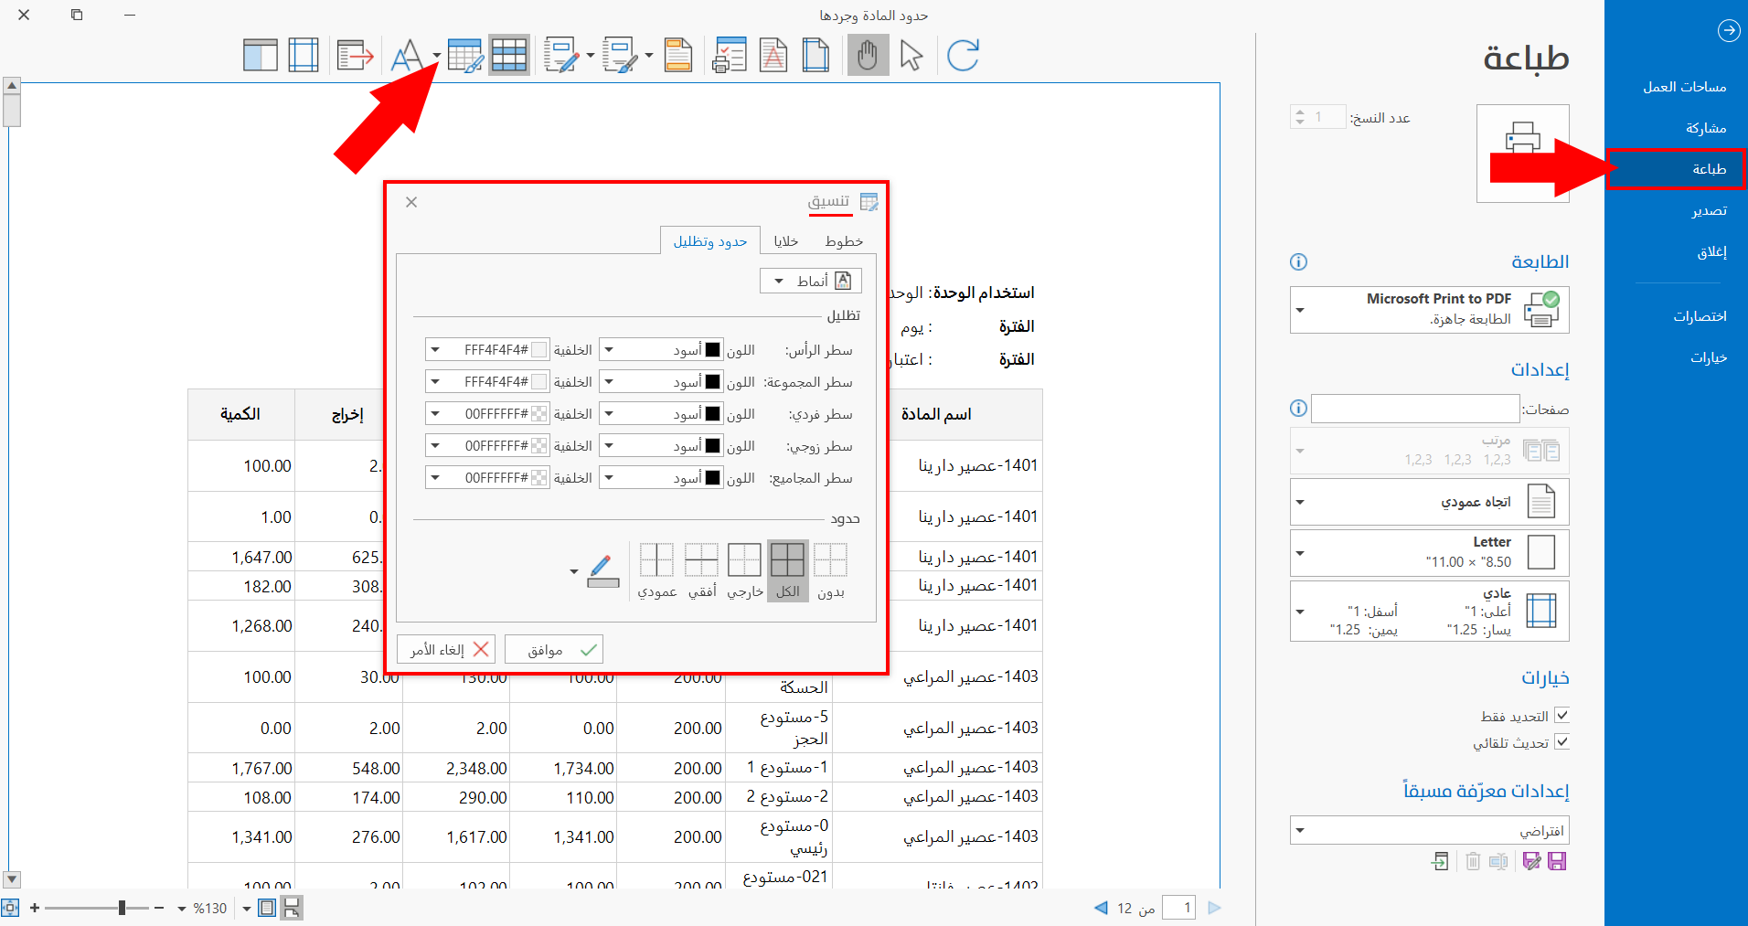
Task: Click the info icon beside الطابعة
Action: tap(1298, 262)
